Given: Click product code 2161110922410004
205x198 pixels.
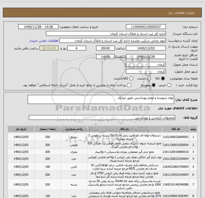Looking at the screenshot, I should pyautogui.click(x=175, y=175).
